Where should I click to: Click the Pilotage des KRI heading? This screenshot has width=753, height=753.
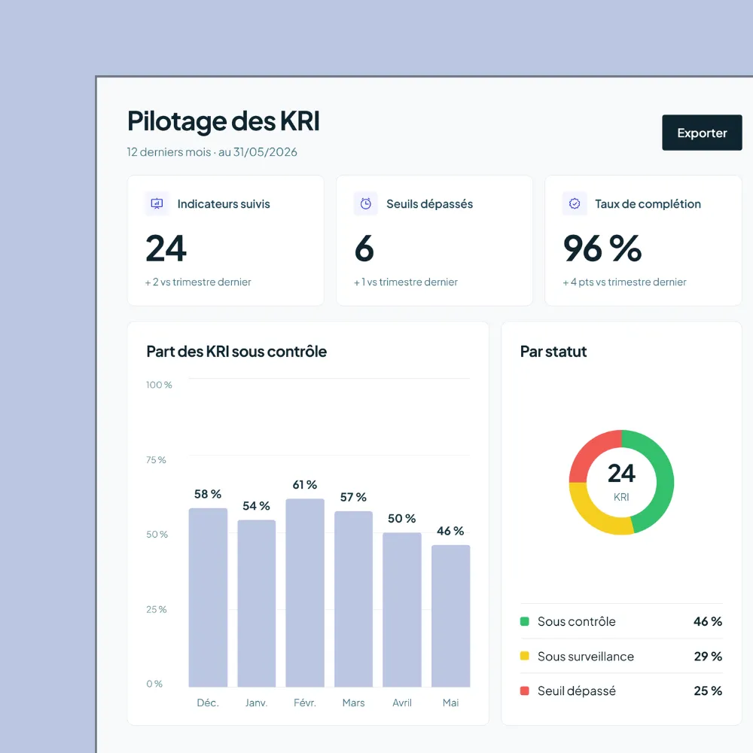pos(224,121)
